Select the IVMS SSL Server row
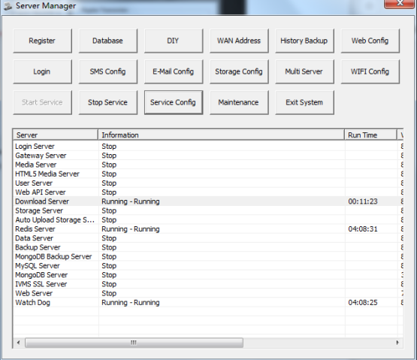 pyautogui.click(x=208, y=284)
